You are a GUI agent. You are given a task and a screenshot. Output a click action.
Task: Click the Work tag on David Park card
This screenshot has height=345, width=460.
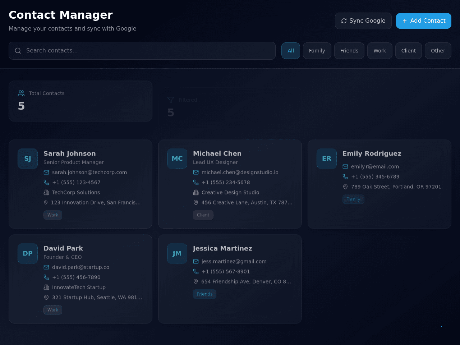click(x=53, y=310)
